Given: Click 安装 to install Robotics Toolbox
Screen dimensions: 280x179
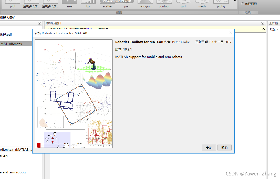Looking at the screenshot, I should click(x=209, y=148).
